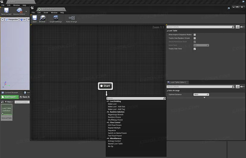
Task: Choose Nested Loot Table node
Action: coord(115,144)
